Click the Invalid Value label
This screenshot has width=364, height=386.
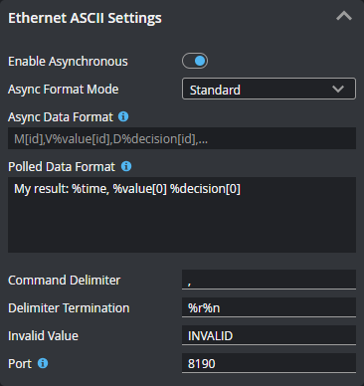(x=43, y=336)
